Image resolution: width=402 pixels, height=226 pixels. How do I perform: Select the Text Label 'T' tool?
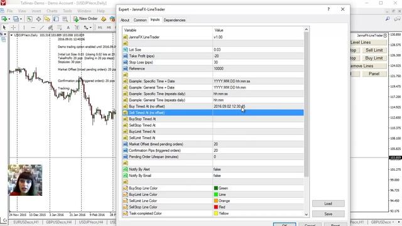[77, 28]
